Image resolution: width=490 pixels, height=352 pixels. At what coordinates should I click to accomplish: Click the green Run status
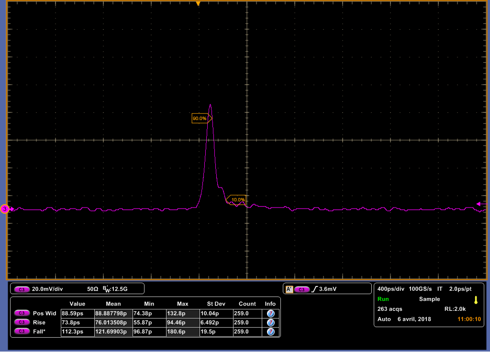383,299
